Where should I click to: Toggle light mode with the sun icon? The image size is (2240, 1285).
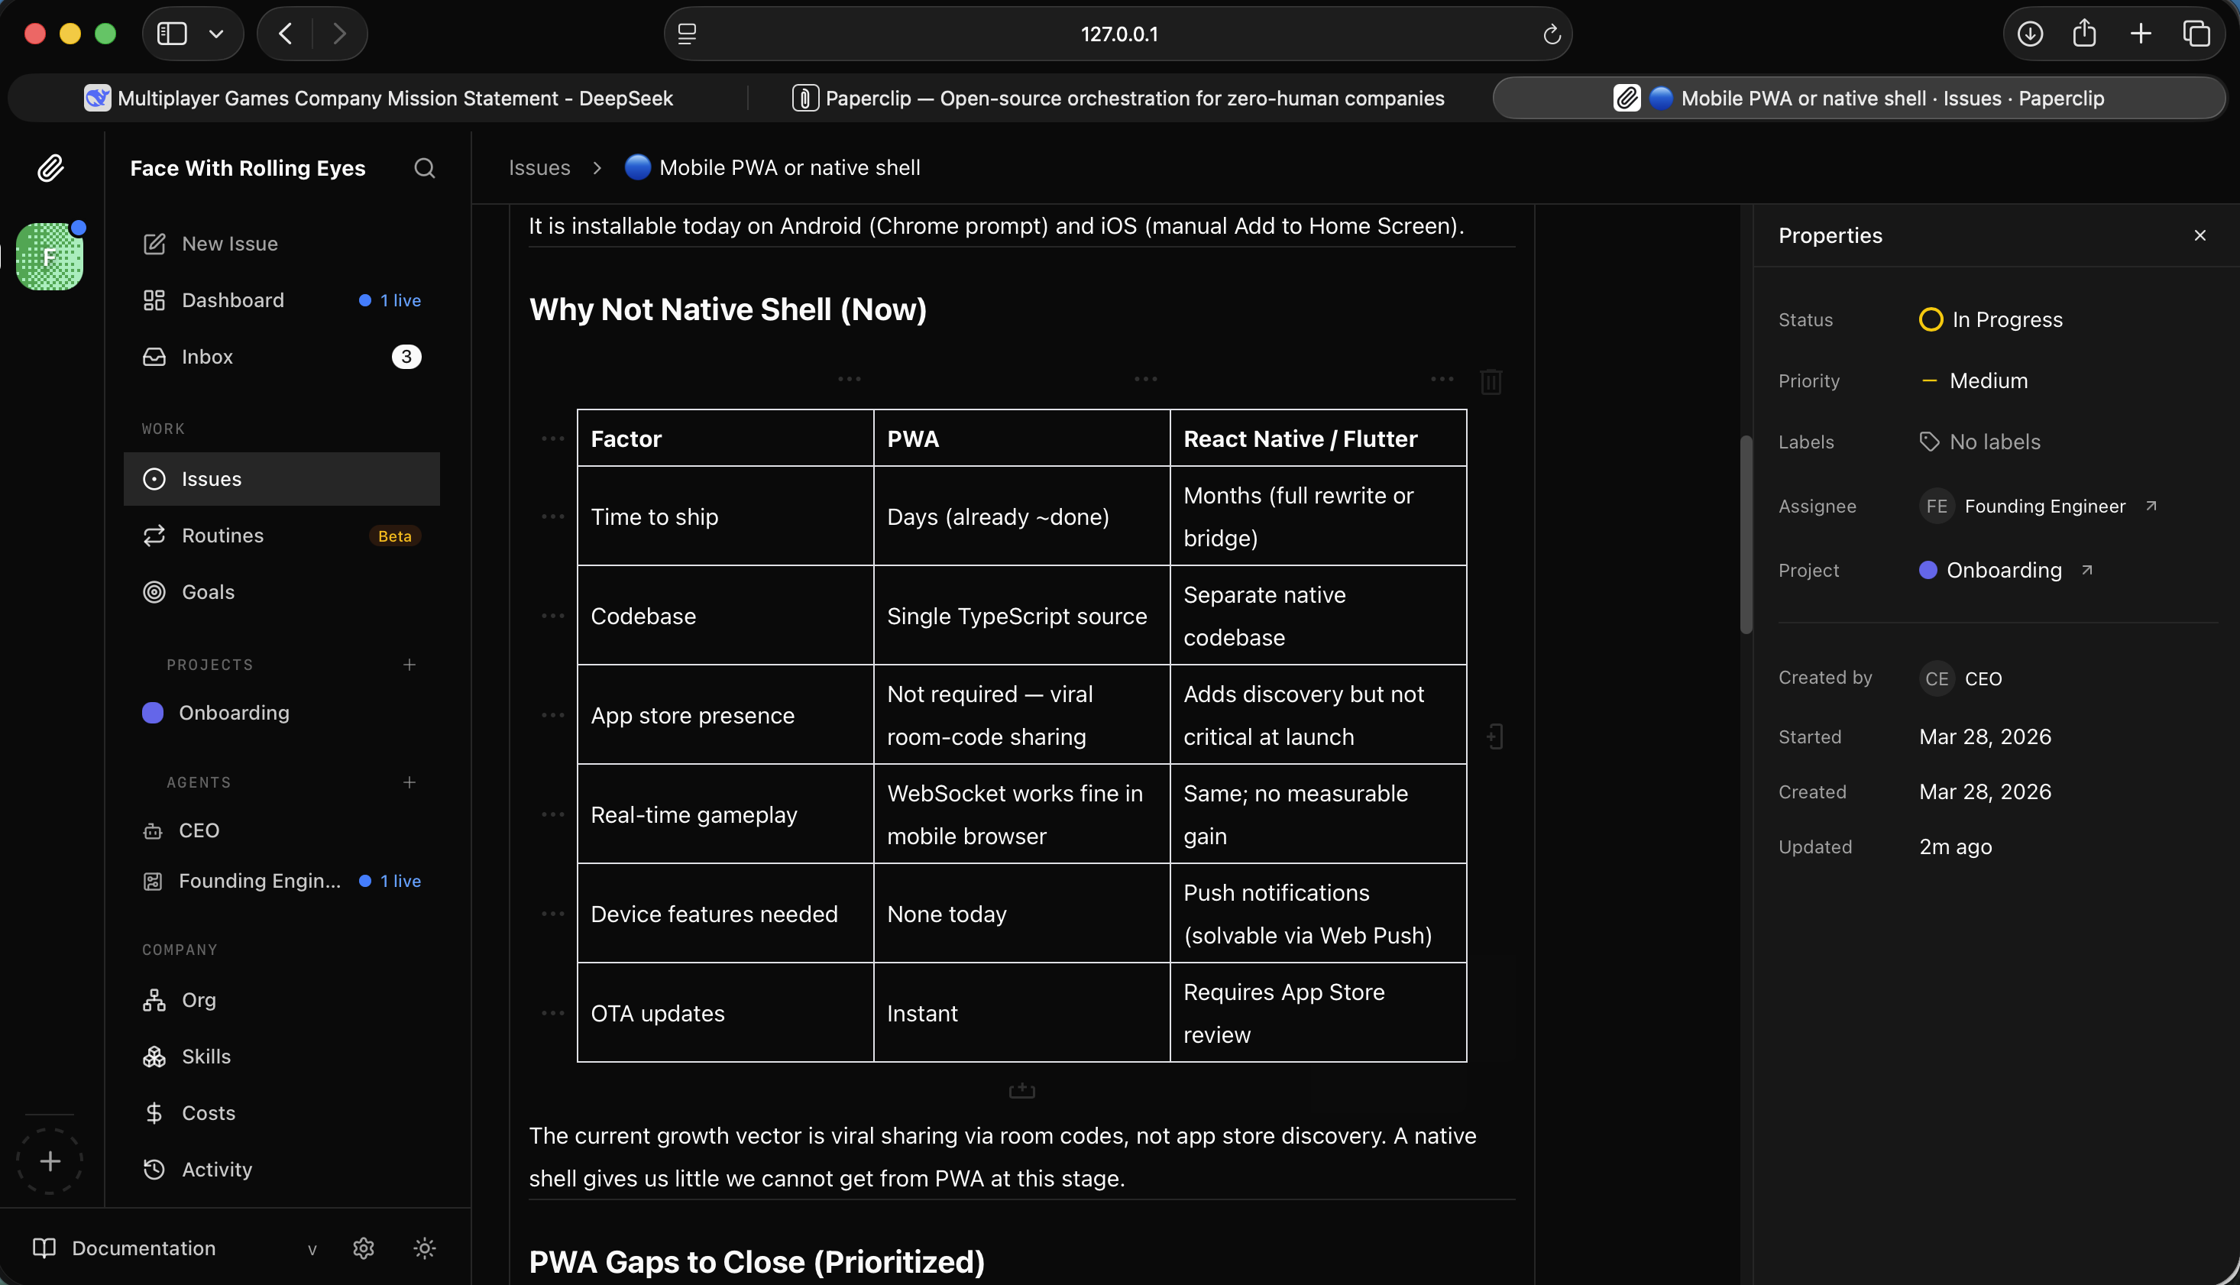coord(424,1248)
